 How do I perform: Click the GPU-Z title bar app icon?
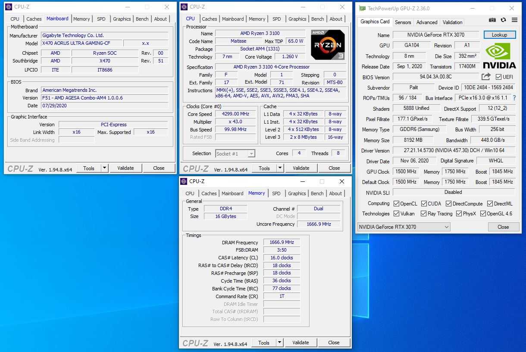pos(362,8)
